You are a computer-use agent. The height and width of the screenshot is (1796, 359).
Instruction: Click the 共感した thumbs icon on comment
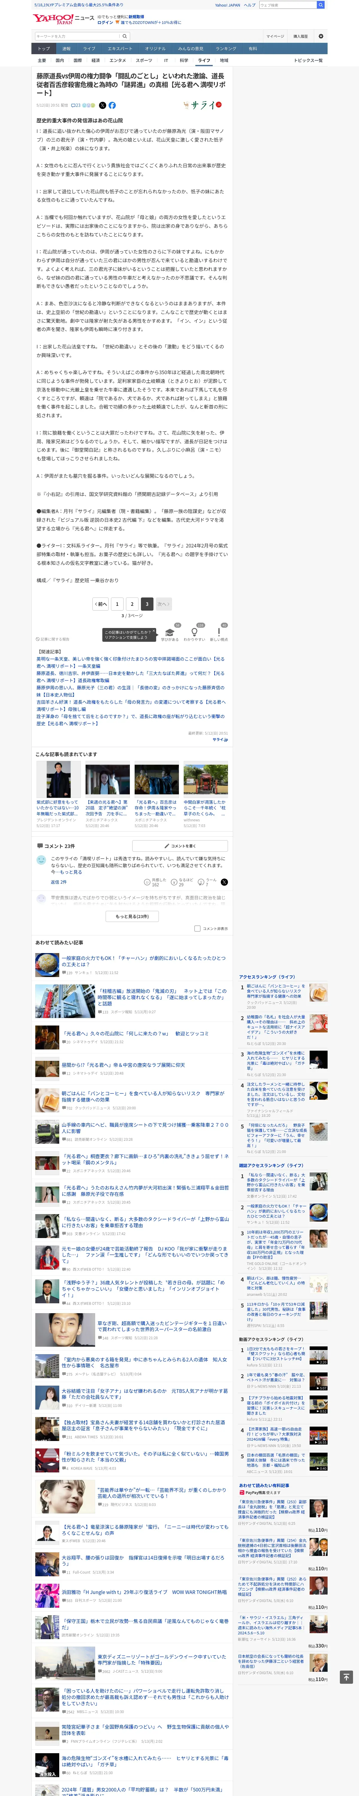(147, 882)
